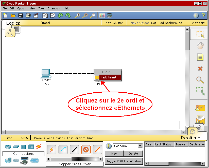Screen dimensions: 209x168
Task: Select the Routers device category
Action: point(8,147)
